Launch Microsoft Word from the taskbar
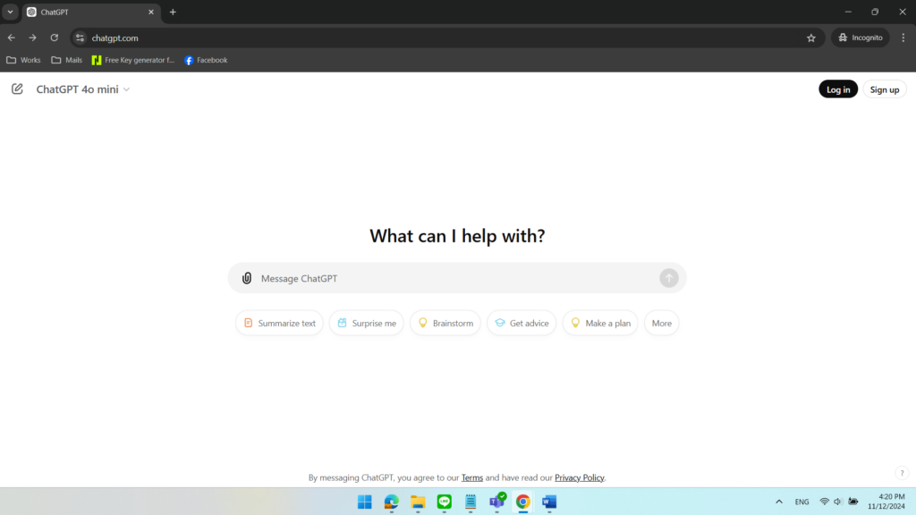This screenshot has height=515, width=916. click(x=548, y=502)
